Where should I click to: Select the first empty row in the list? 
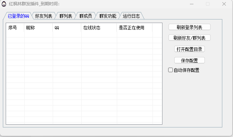point(84,35)
